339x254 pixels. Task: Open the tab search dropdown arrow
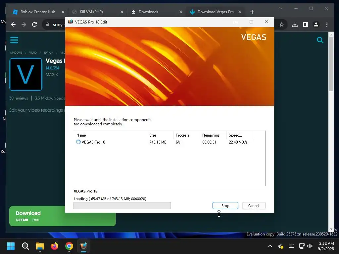[x=281, y=8]
